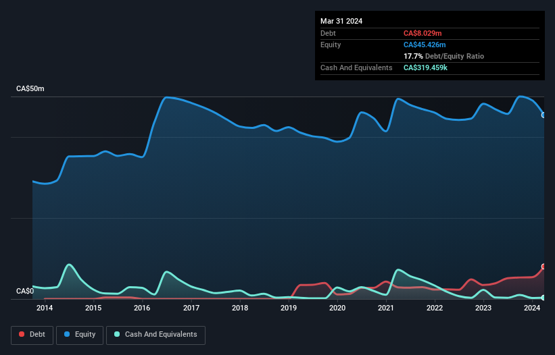Click the CA$8.029m debt value
Image resolution: width=555 pixels, height=355 pixels.
point(423,33)
